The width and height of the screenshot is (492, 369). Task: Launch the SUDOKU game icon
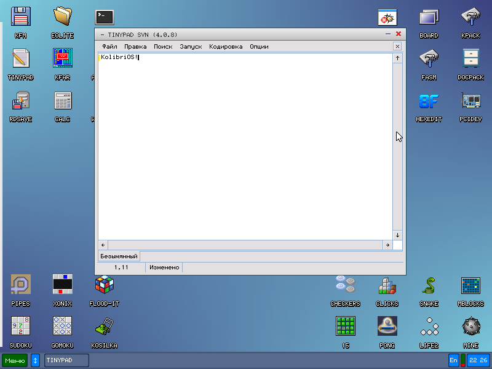click(x=21, y=327)
